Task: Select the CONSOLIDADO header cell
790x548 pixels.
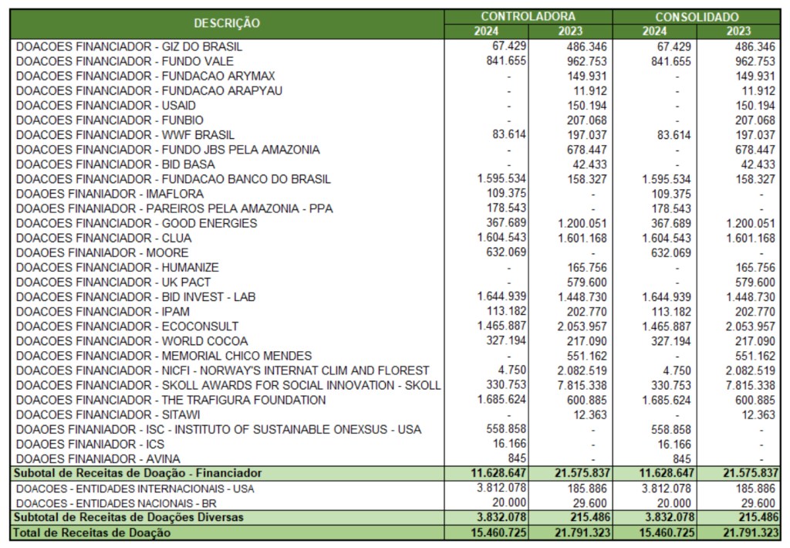Action: [x=697, y=16]
